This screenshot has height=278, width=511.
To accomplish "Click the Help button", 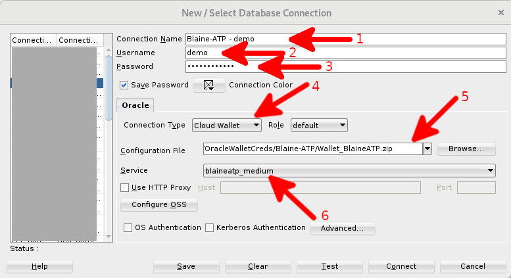I will pos(39,267).
